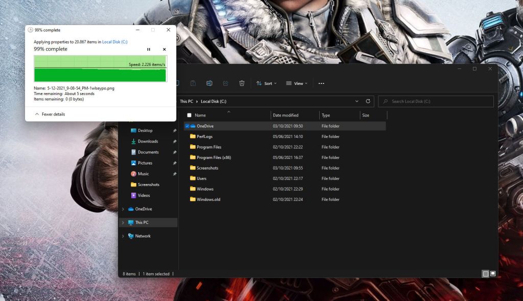
Task: Expand the Network tree node
Action: pyautogui.click(x=123, y=236)
